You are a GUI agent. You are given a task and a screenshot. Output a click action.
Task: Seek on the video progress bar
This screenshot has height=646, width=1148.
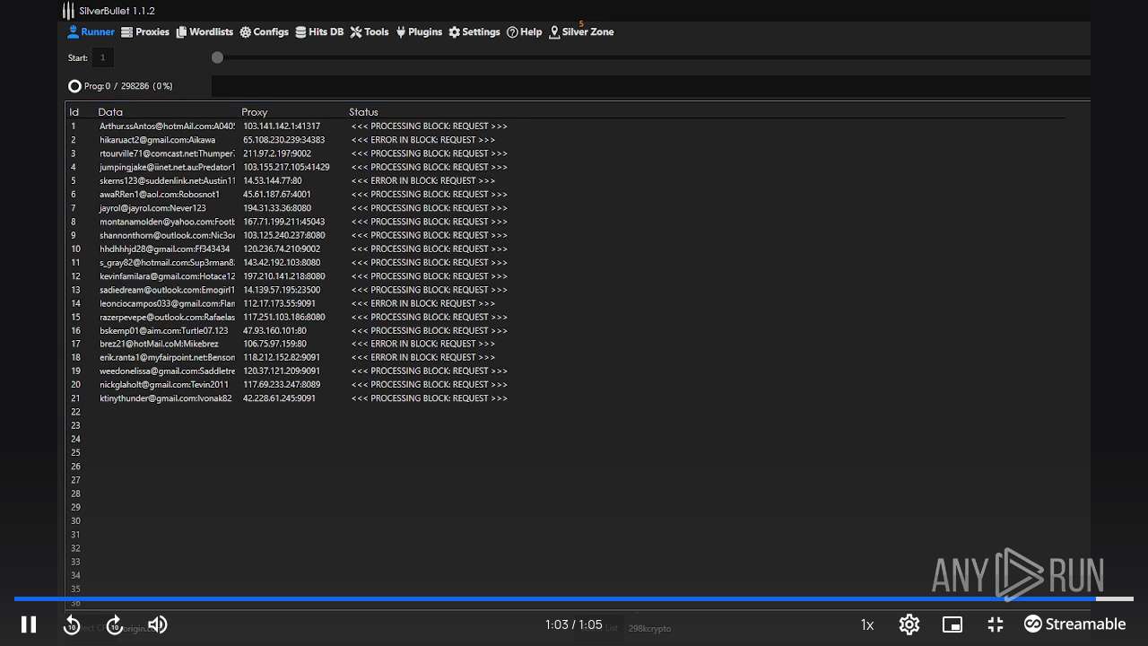point(574,598)
